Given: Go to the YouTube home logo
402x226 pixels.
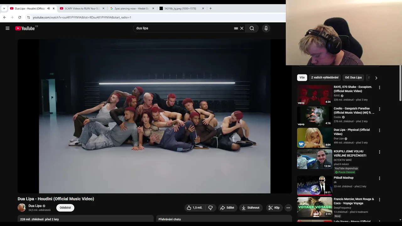Looking at the screenshot, I should coord(25,28).
